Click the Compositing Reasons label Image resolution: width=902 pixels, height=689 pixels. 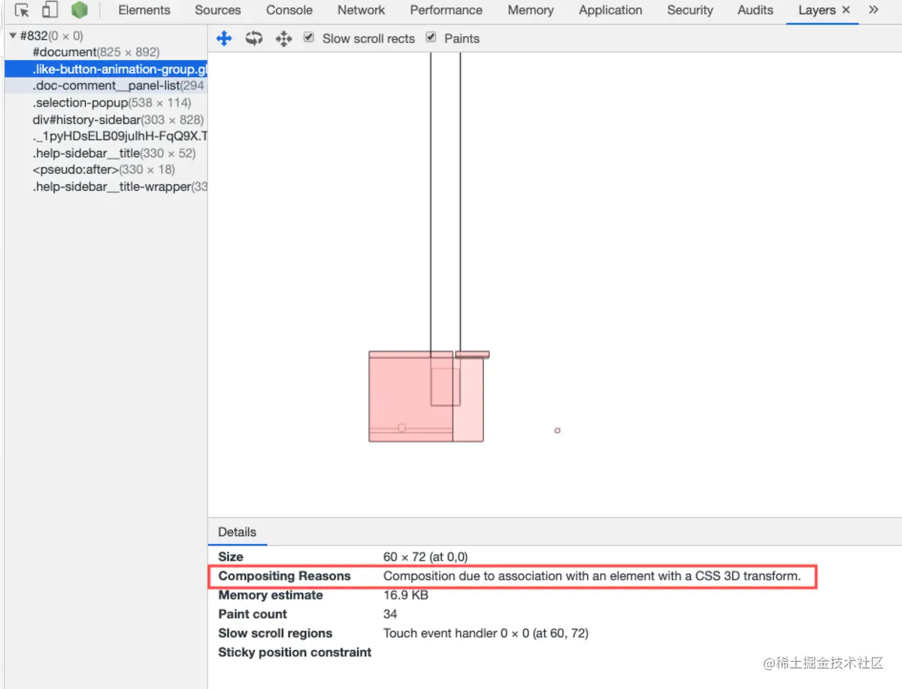click(284, 576)
